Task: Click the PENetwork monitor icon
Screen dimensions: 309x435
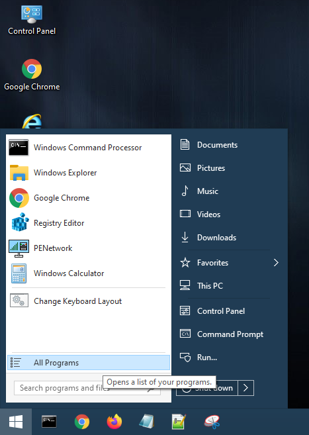Action: 19,248
